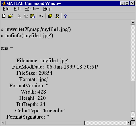Maximize the MATLAB Command Window
Viewport: 136px width, 126px height.
pyautogui.click(x=127, y=3)
